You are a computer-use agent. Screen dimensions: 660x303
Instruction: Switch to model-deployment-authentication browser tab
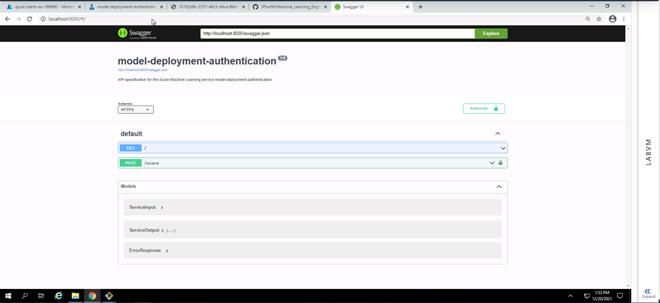point(125,7)
